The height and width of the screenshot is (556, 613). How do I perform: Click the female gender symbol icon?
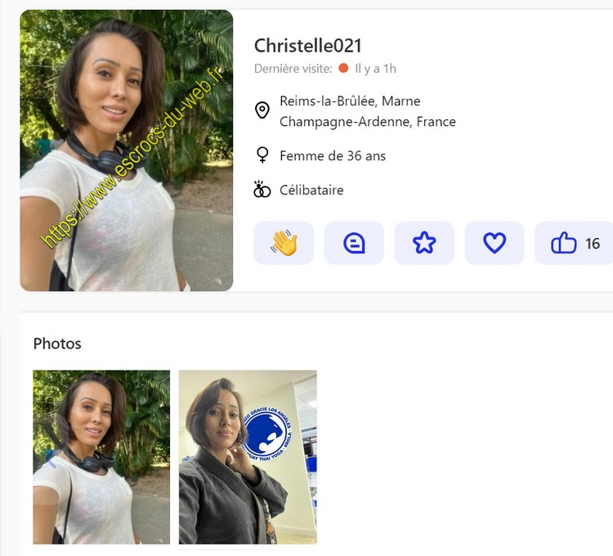point(262,155)
